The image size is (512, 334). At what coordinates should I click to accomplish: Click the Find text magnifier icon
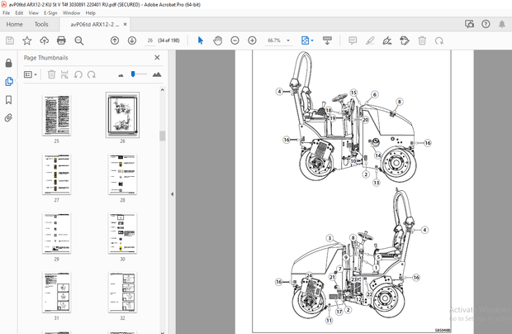tap(79, 40)
